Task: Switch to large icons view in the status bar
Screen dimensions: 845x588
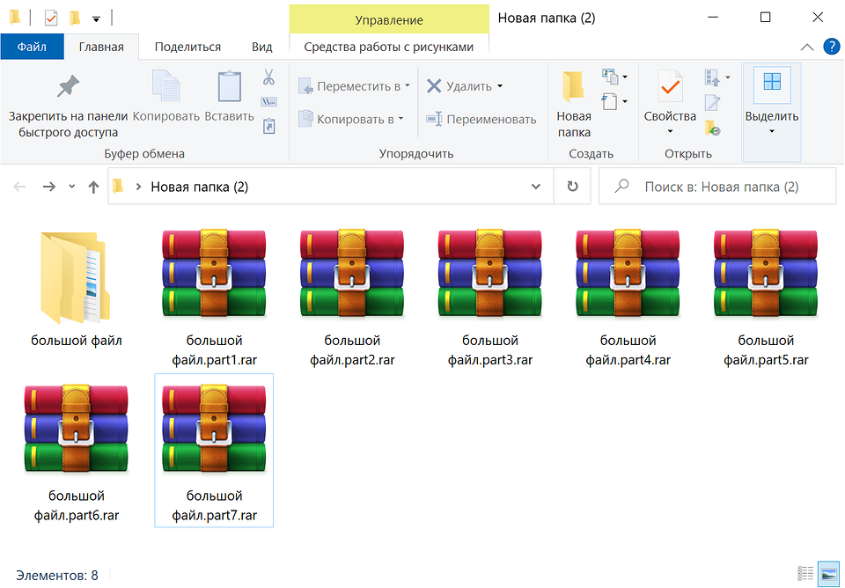Action: [x=827, y=573]
